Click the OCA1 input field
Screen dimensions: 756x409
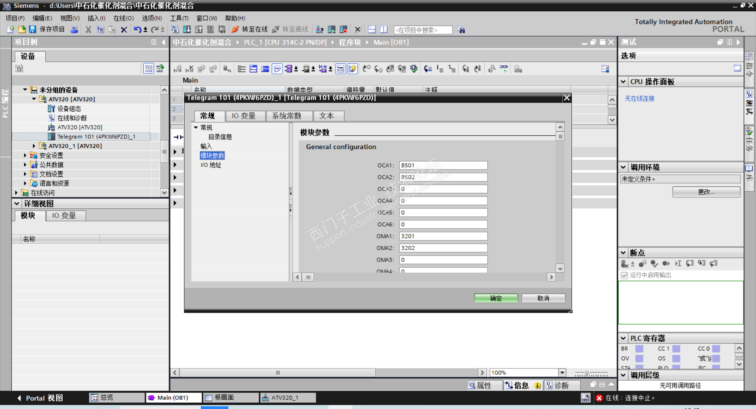click(443, 166)
